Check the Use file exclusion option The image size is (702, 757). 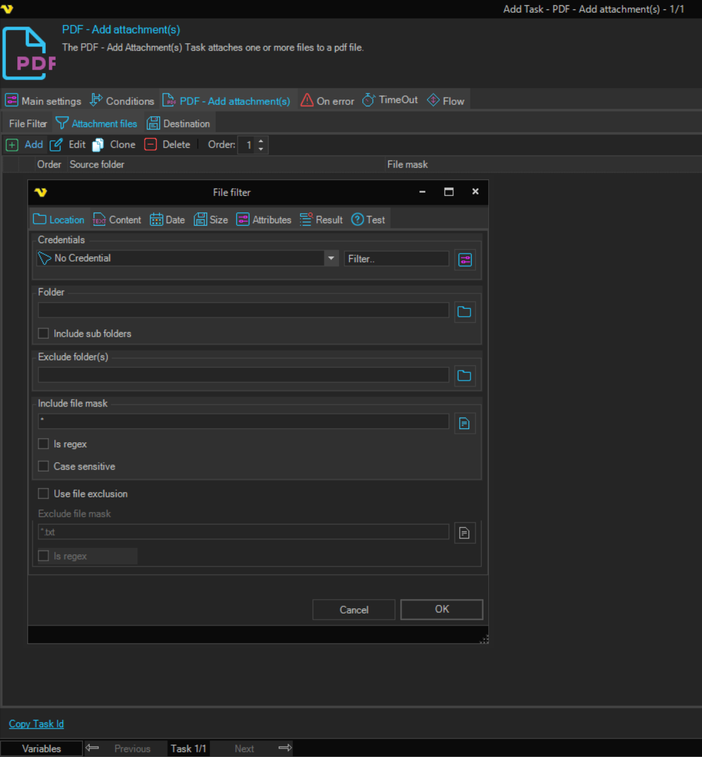point(44,493)
